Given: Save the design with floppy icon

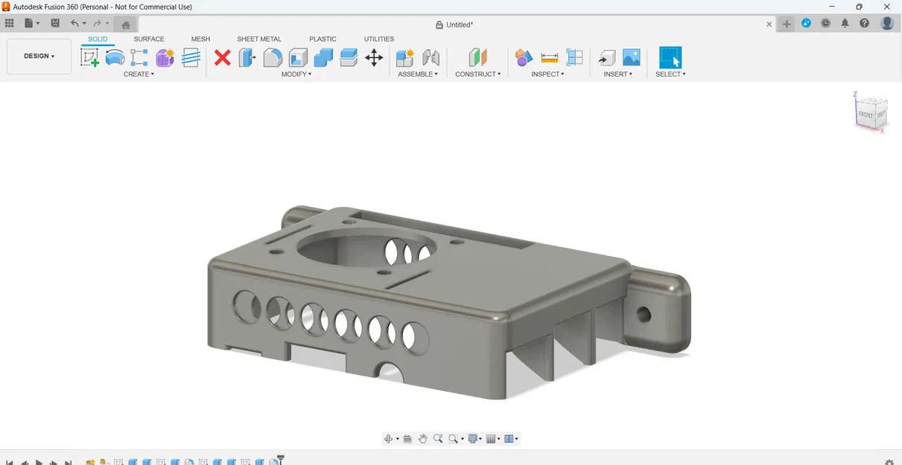Looking at the screenshot, I should (55, 24).
